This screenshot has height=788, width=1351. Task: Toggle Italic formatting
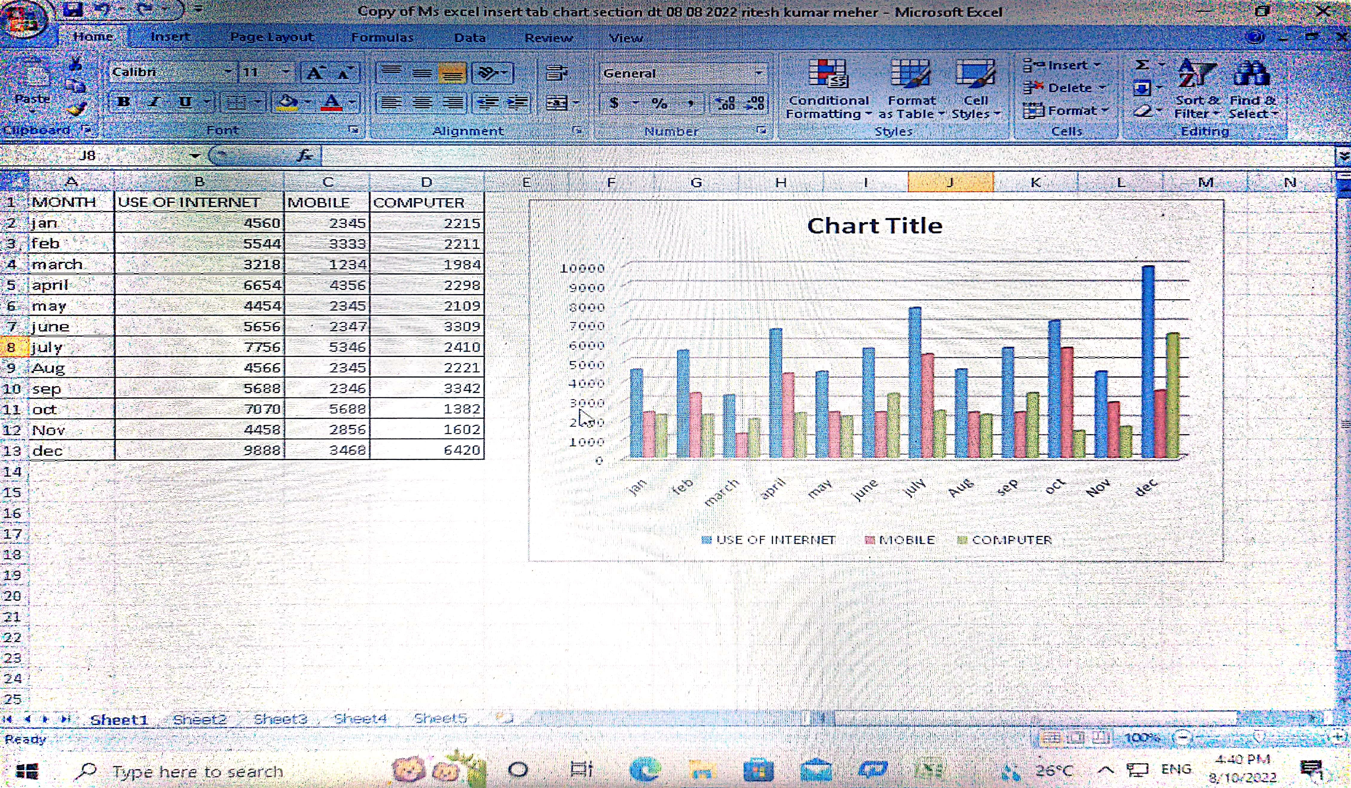click(154, 102)
